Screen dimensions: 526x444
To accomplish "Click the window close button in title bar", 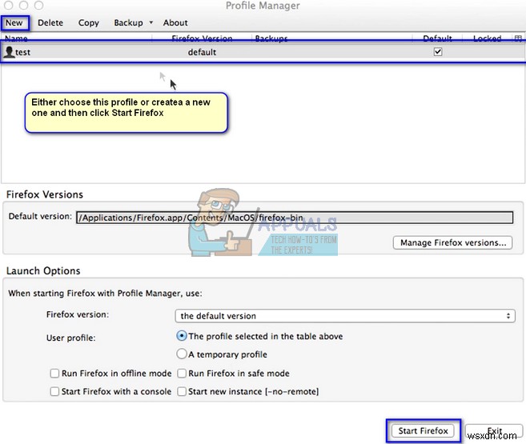I will tap(9, 5).
